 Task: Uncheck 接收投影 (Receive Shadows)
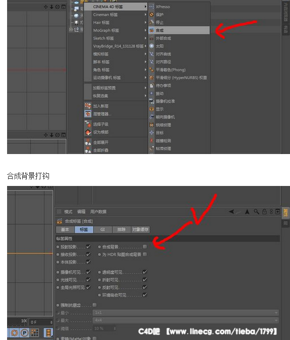coord(88,254)
